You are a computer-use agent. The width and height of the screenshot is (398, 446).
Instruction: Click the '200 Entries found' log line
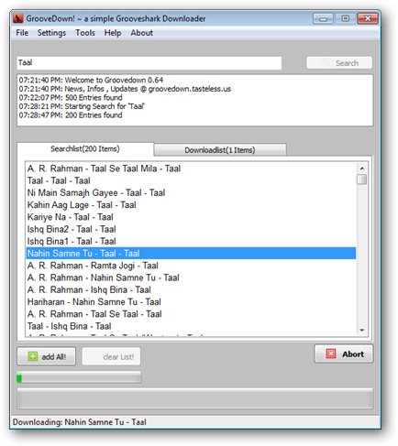[x=71, y=115]
